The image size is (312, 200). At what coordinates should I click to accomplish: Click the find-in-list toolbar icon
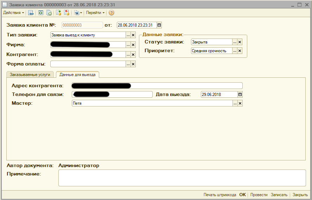[31, 13]
